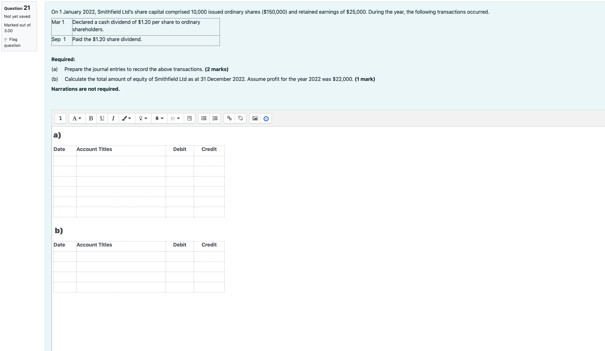The image size is (605, 351).
Task: Open the font family Ff dropdown
Action: coord(175,118)
